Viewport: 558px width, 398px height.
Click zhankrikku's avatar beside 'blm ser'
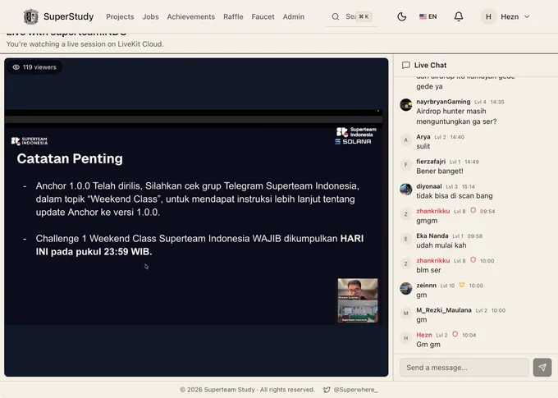[405, 263]
